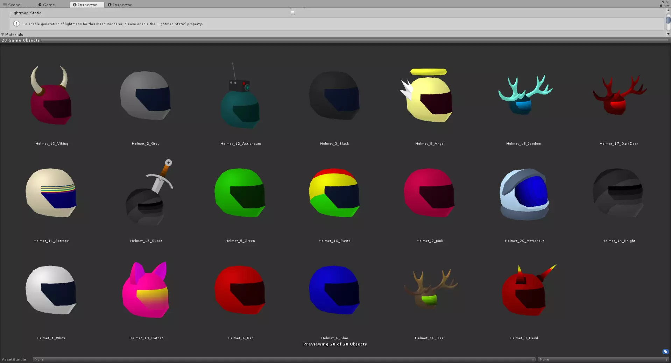Click the inspector lock icon
This screenshot has height=363, width=671.
coord(661,5)
